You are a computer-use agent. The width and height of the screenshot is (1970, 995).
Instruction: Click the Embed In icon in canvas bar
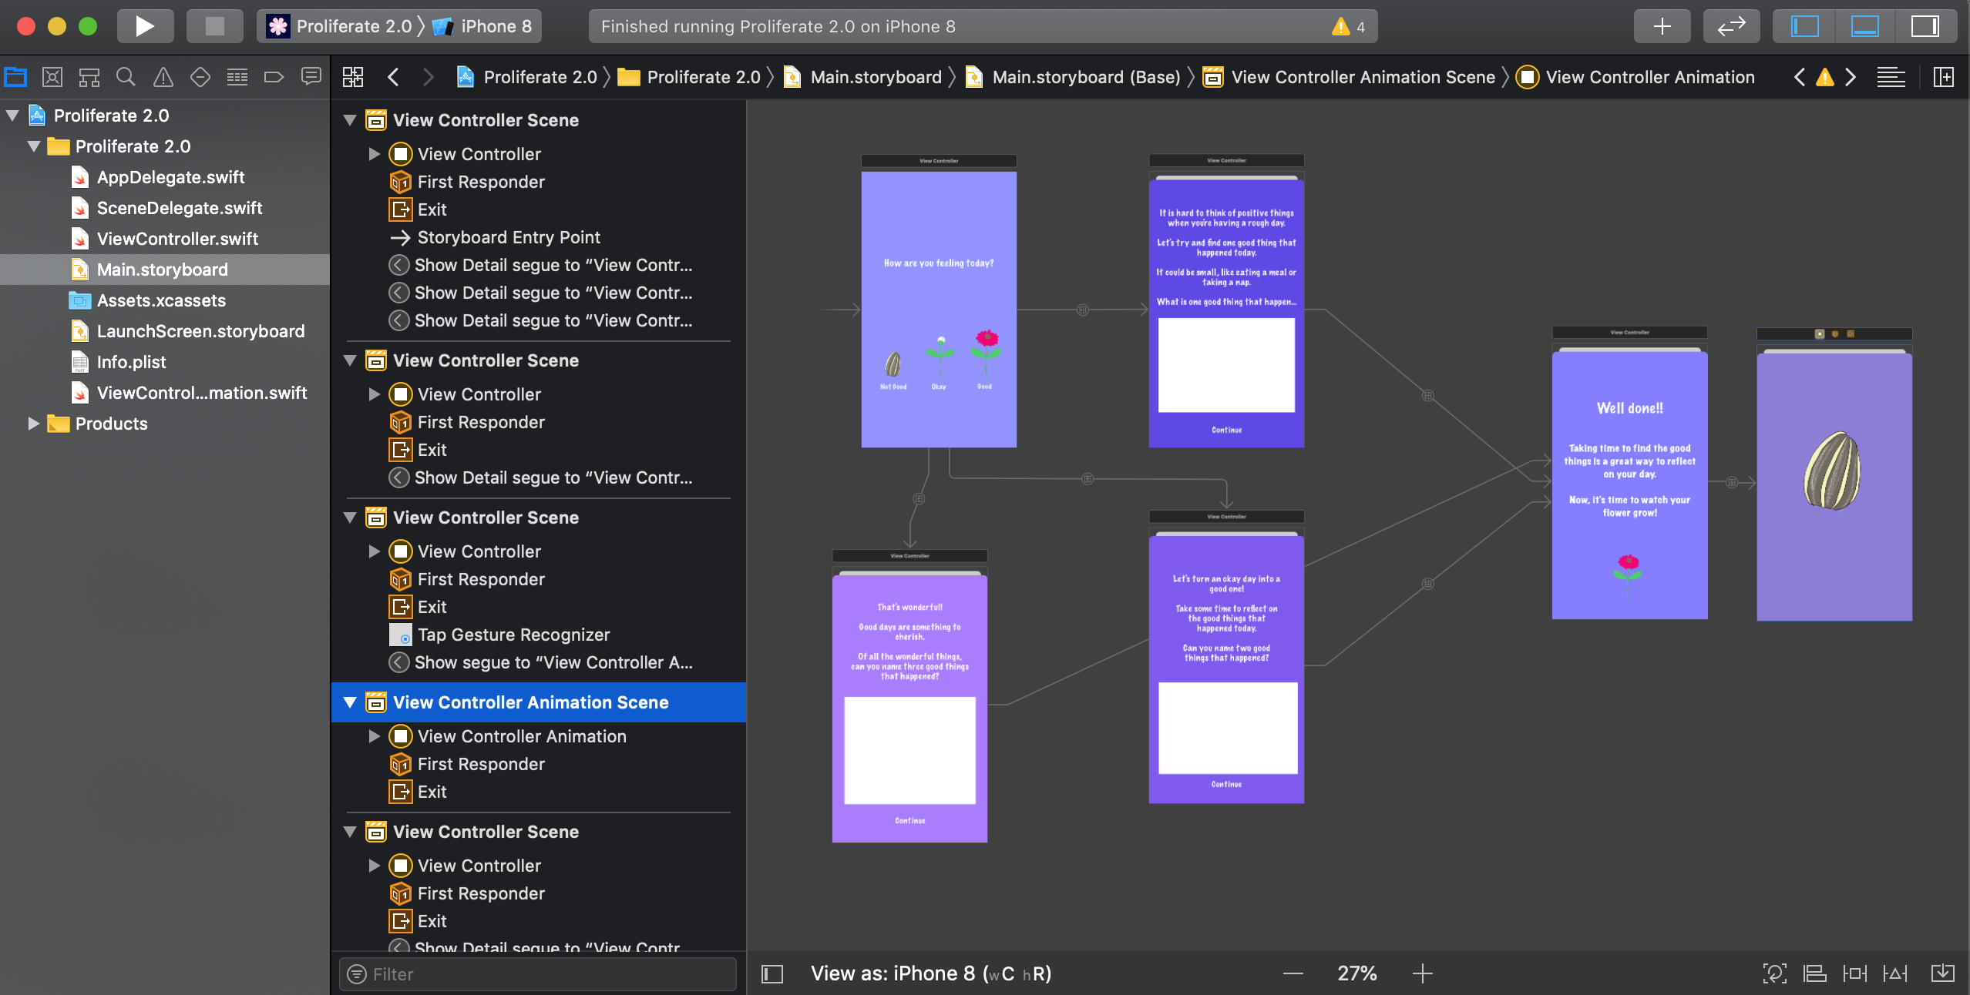(1942, 973)
